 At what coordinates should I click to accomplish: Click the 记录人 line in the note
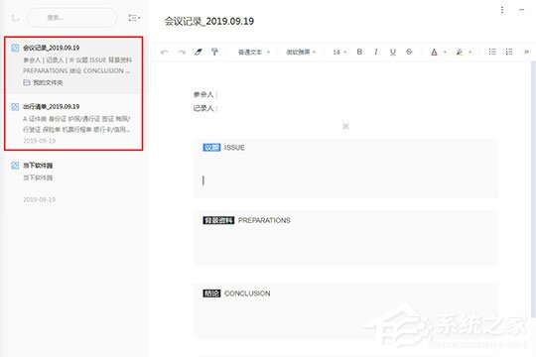click(204, 108)
